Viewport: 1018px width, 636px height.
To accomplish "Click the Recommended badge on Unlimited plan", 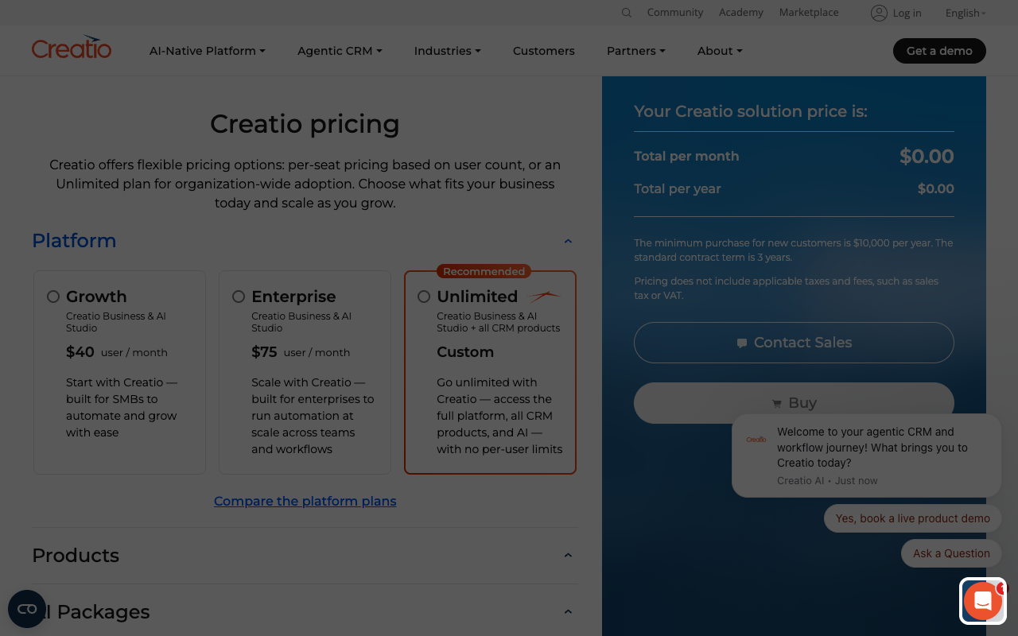I will coord(484,271).
